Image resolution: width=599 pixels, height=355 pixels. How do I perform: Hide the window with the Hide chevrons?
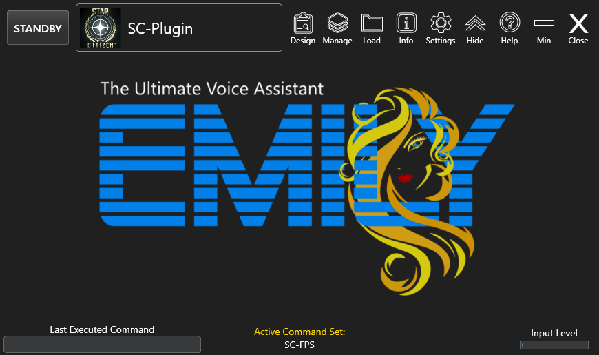[x=475, y=29]
